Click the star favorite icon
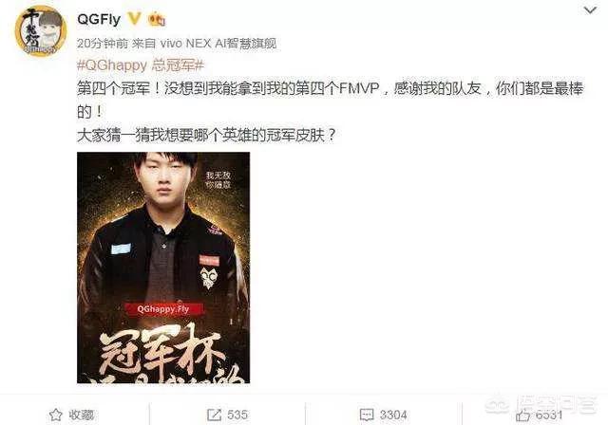Screen dimensions: 608x425 click(x=56, y=415)
